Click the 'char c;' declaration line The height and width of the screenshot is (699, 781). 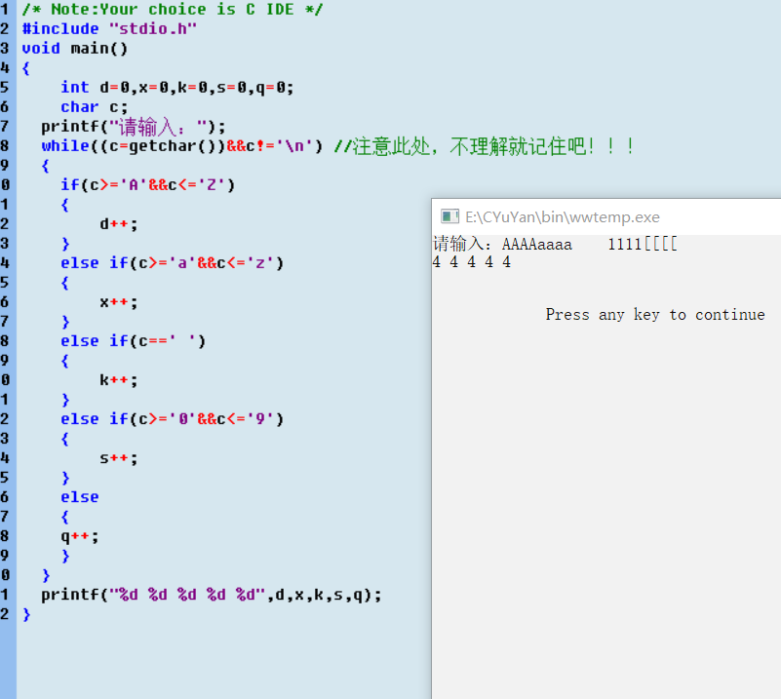(x=95, y=107)
